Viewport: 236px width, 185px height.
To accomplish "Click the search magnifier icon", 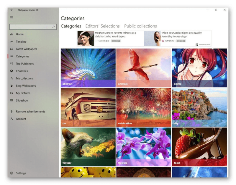I will 54,27.
